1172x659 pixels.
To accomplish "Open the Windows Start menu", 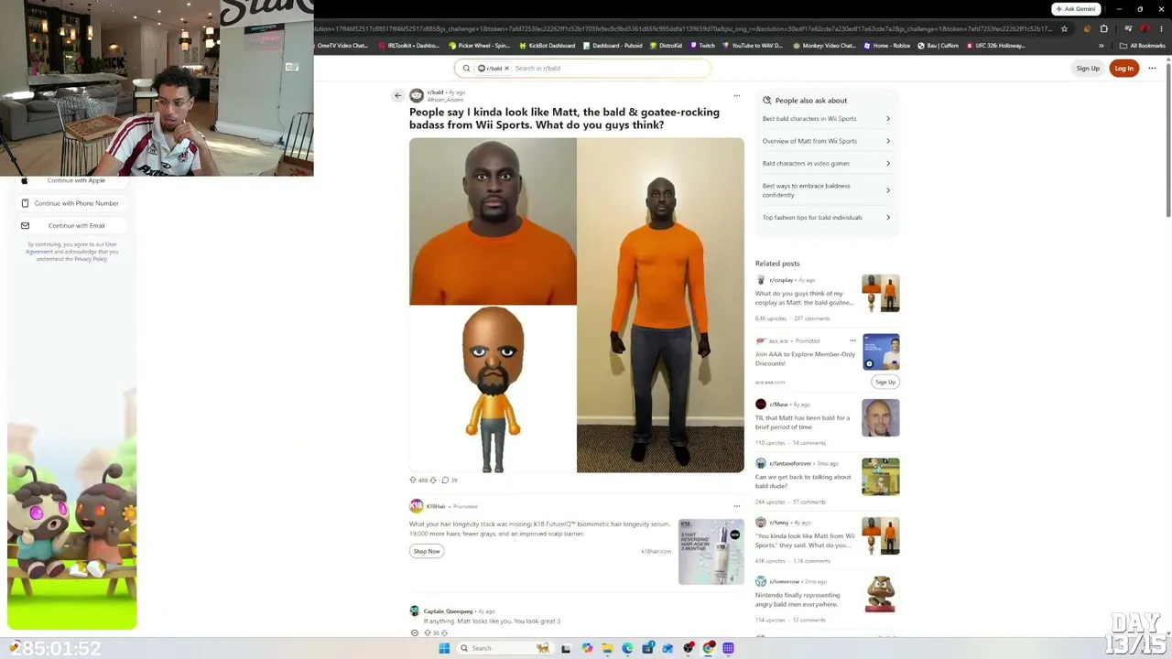I will [444, 648].
